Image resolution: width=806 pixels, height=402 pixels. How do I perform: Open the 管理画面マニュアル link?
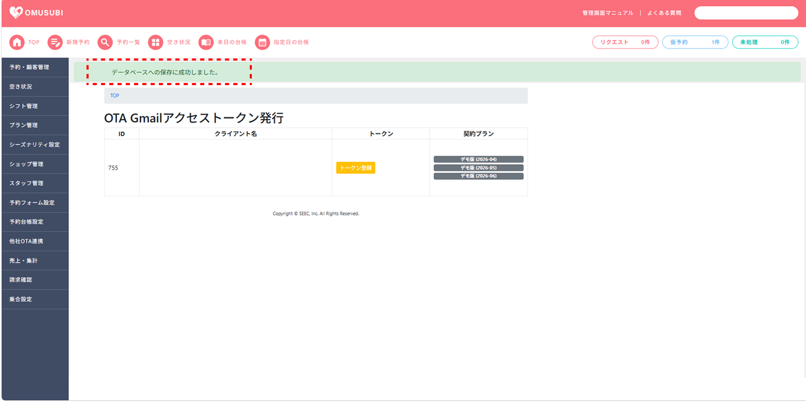608,13
